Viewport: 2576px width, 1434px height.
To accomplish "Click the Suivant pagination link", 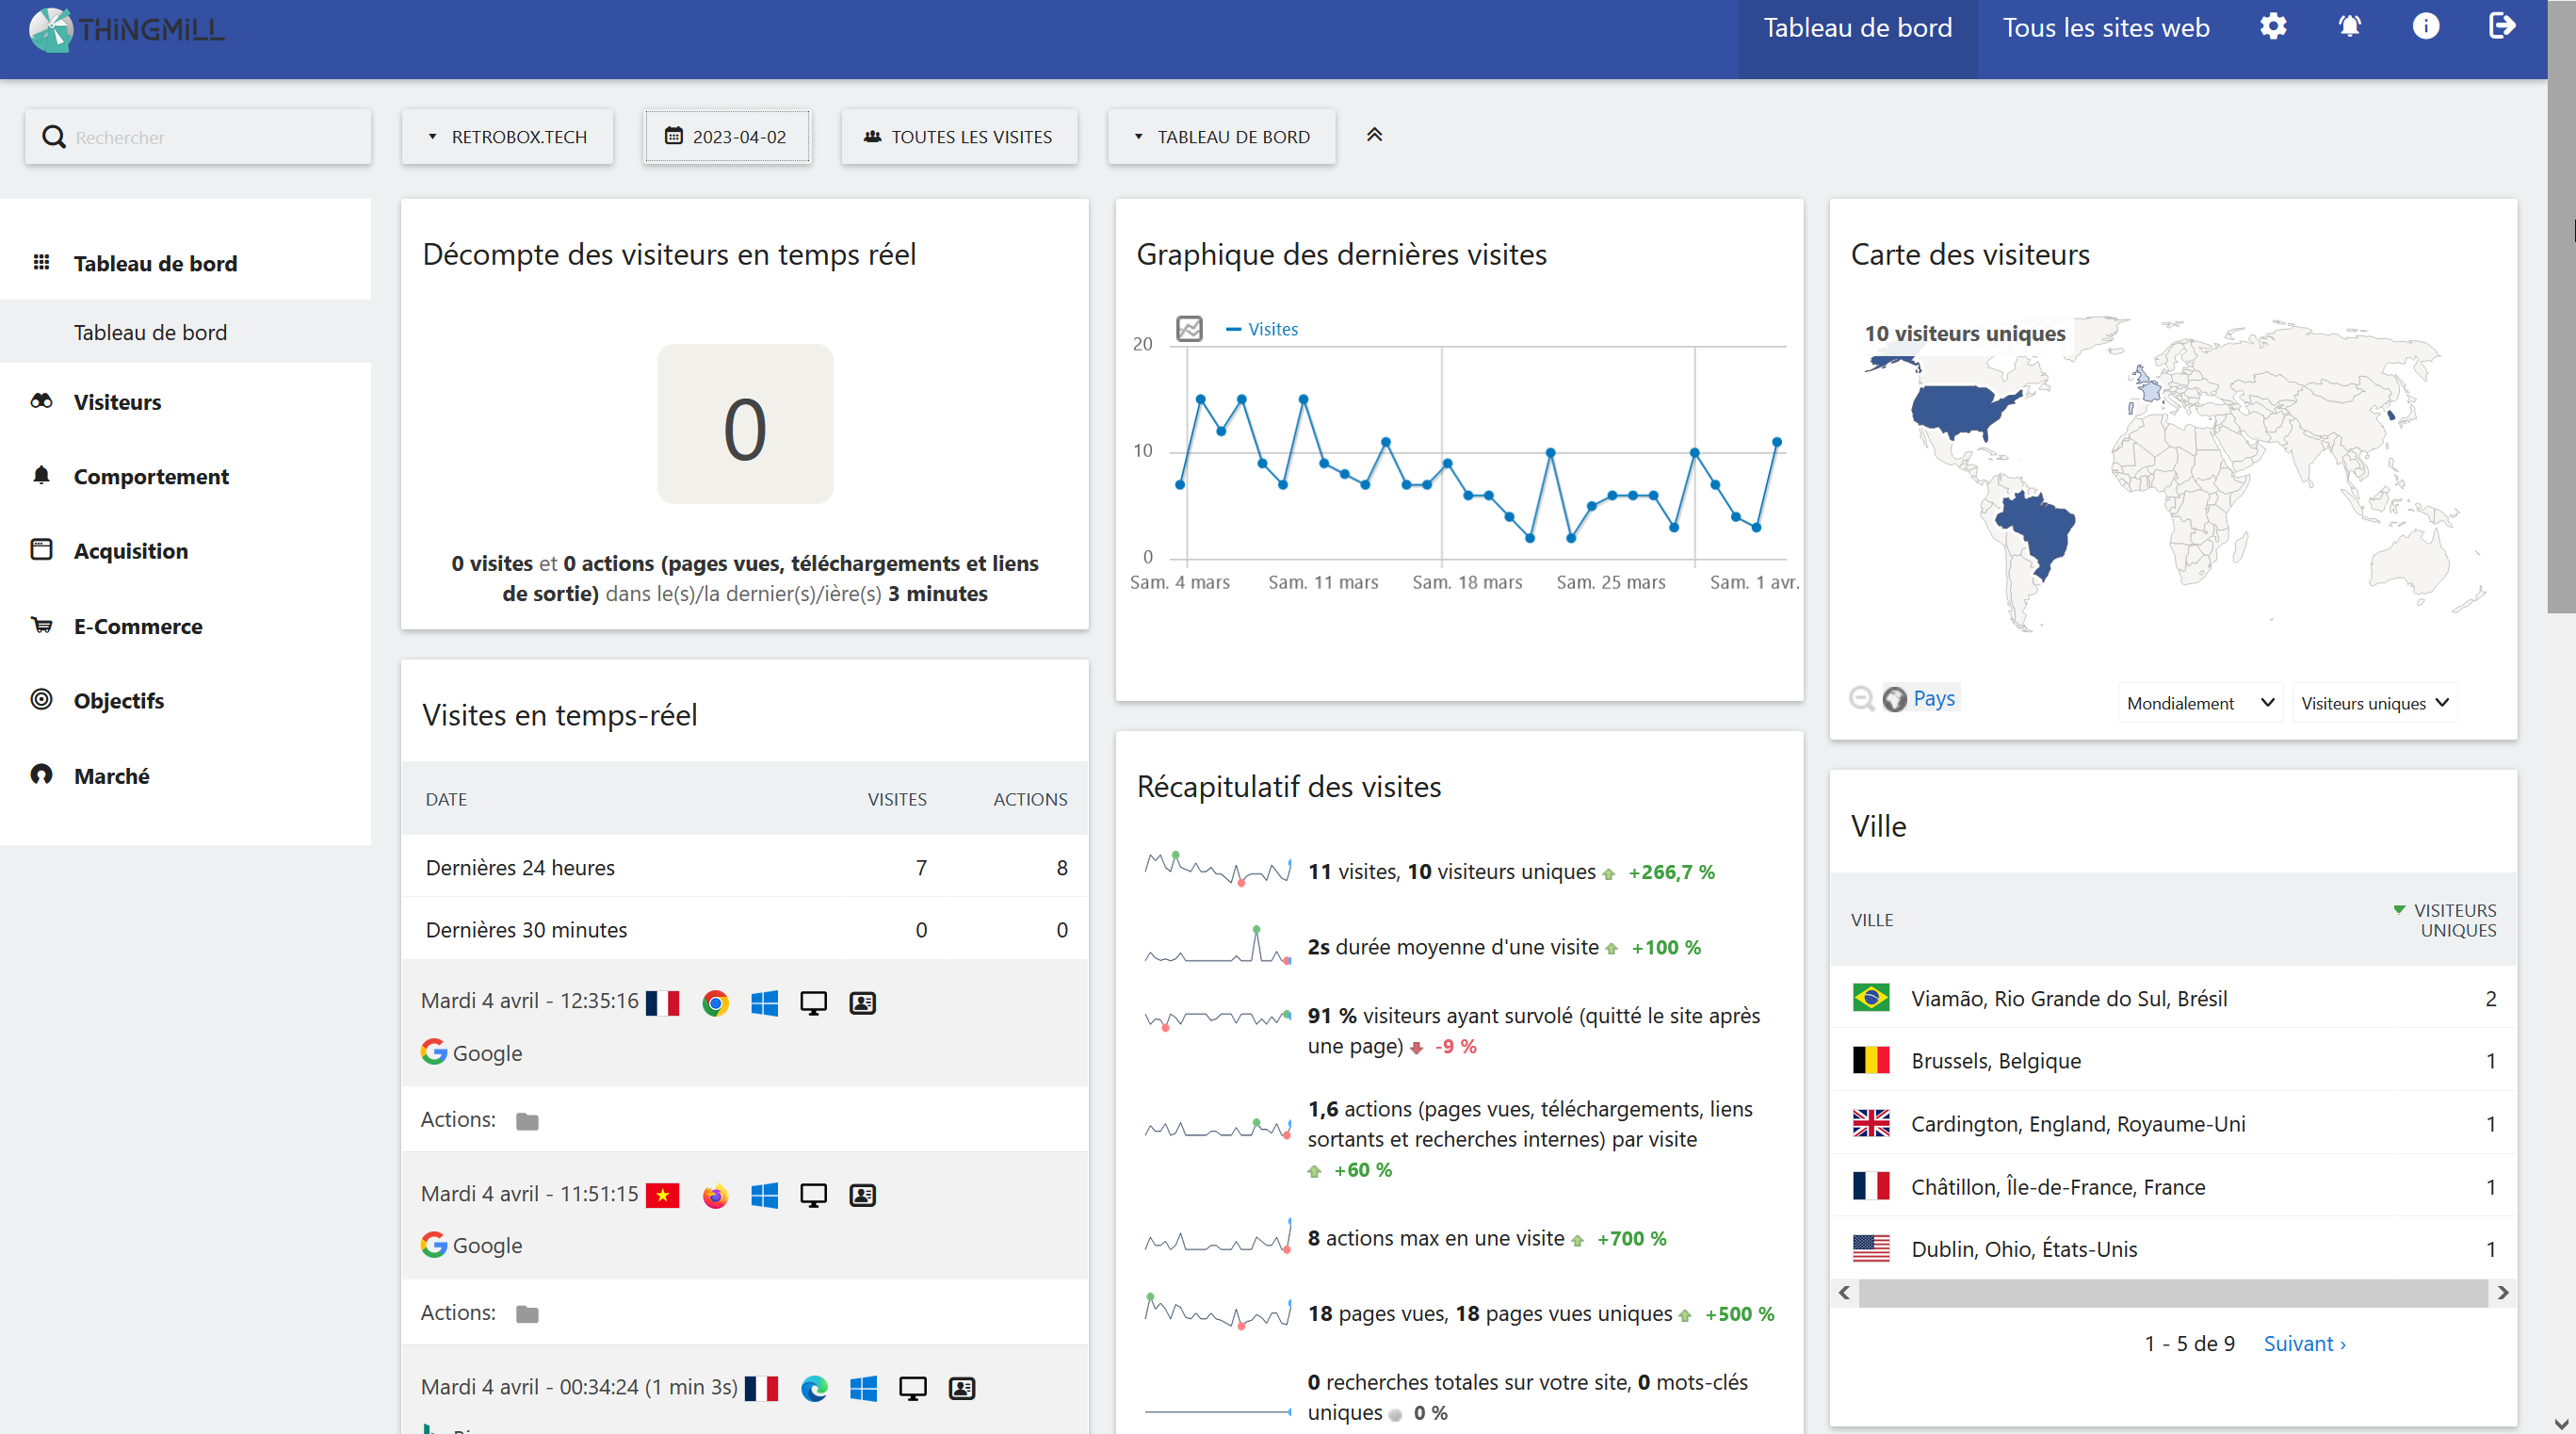I will [2304, 1344].
